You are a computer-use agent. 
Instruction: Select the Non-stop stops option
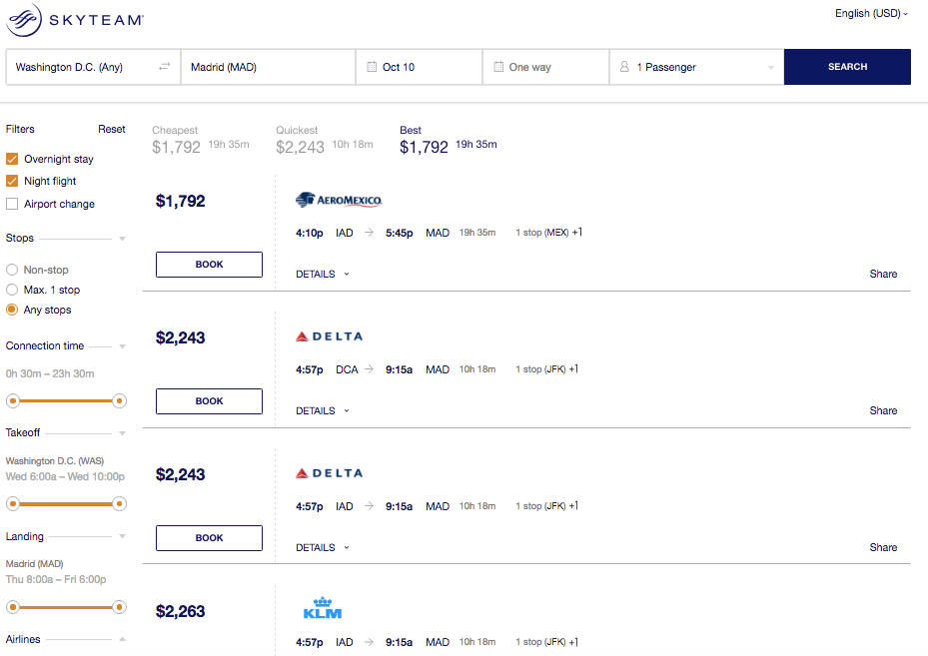11,270
